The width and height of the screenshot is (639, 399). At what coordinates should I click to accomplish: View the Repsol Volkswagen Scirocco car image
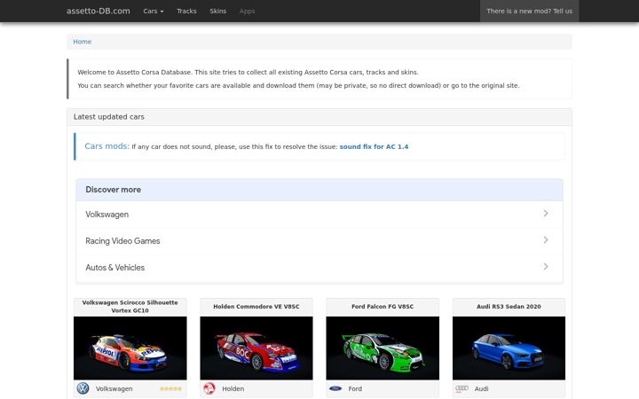click(x=130, y=348)
